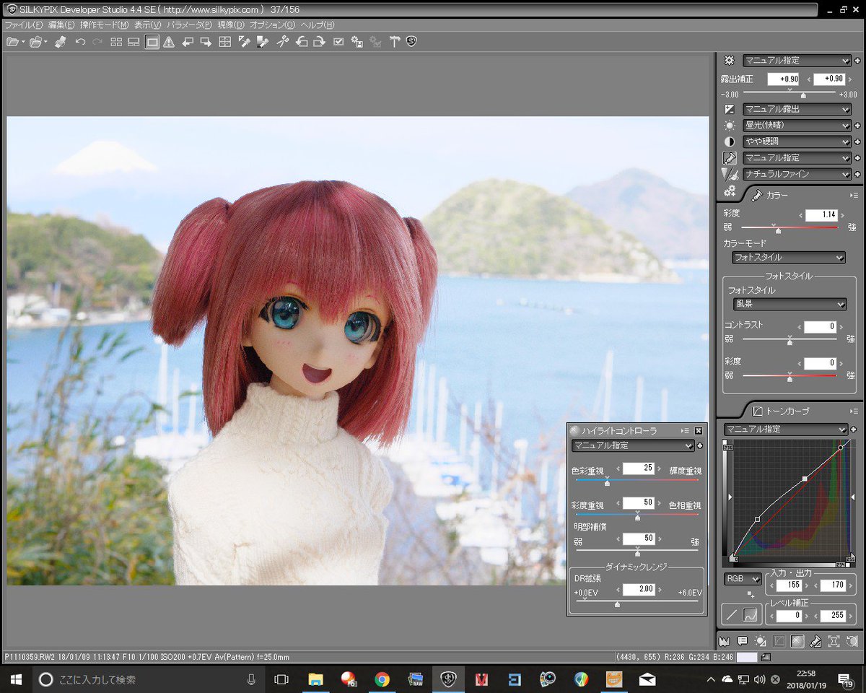866x693 pixels.
Task: Click the white balance sun icon
Action: click(x=730, y=126)
